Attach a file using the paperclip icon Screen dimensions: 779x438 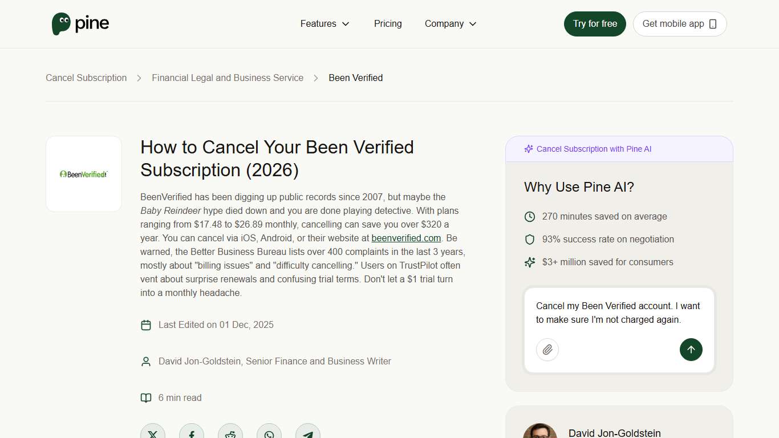pyautogui.click(x=547, y=350)
